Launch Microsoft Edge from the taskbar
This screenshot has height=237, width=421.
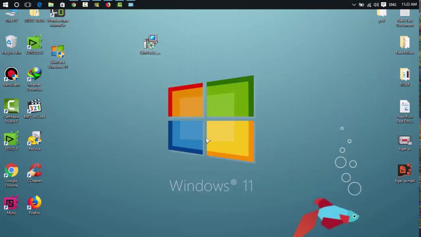39,5
